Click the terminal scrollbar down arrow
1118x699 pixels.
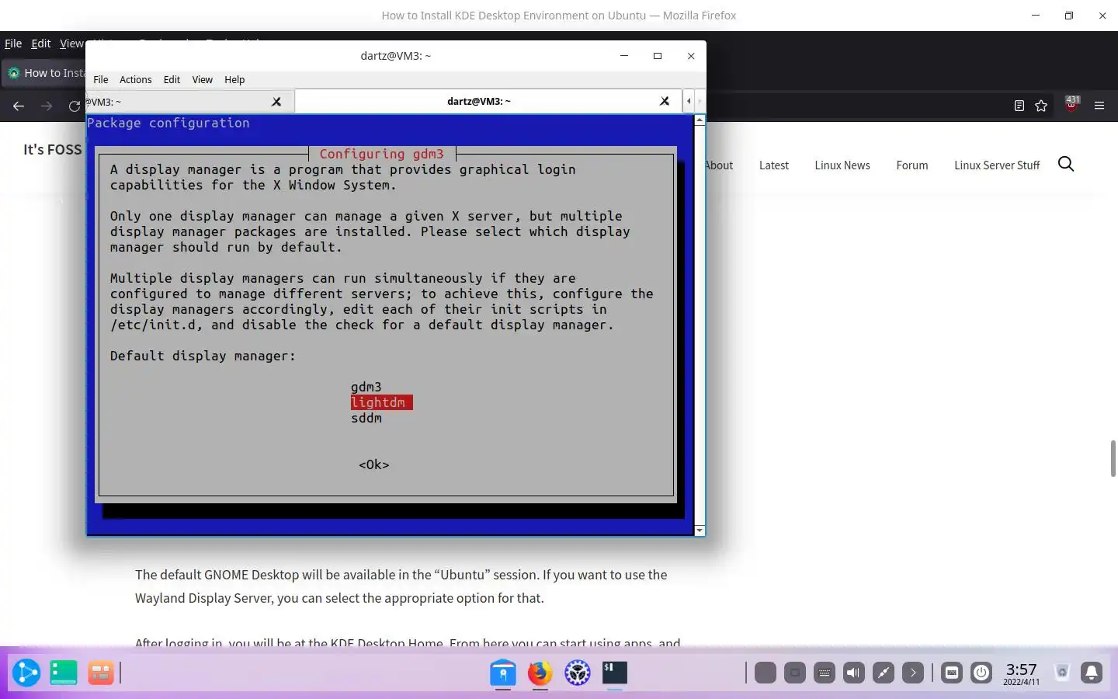tap(700, 530)
